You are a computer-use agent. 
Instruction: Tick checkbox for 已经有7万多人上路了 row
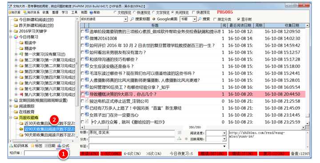82,108
